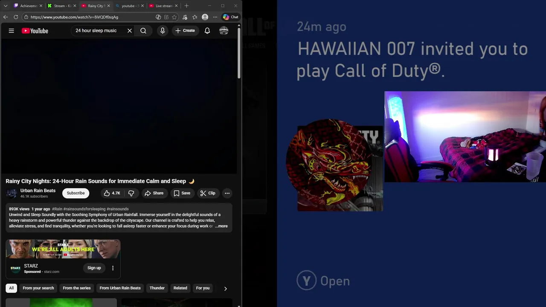Click the YouTube search magnifier button
This screenshot has width=546, height=307.
pyautogui.click(x=143, y=31)
